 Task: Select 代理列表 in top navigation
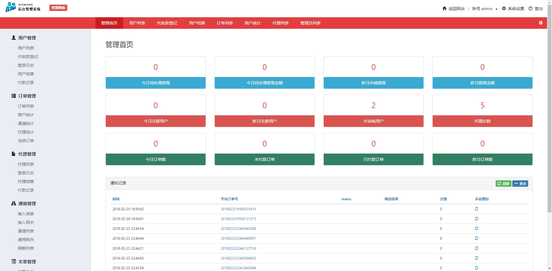tap(280, 23)
